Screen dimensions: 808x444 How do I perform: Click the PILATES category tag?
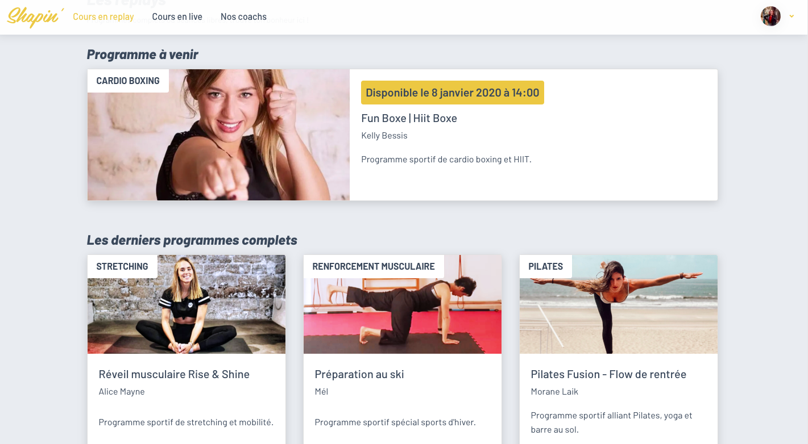pos(546,266)
